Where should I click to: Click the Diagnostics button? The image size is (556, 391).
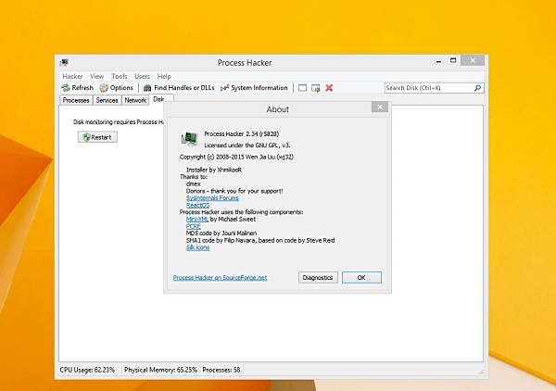coord(318,278)
